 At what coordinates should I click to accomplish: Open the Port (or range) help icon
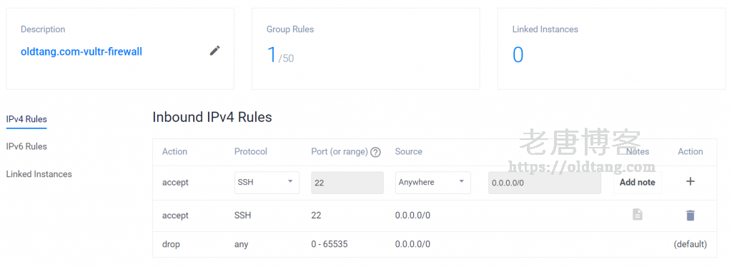[375, 152]
